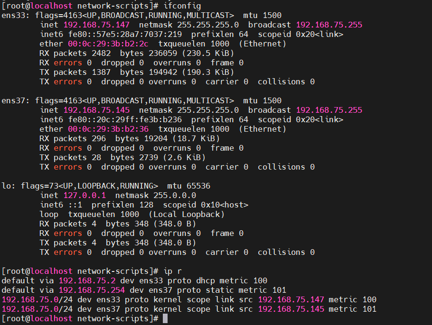The image size is (432, 325).
Task: Click the ens33 flags=4163 text
Action: coord(58,16)
